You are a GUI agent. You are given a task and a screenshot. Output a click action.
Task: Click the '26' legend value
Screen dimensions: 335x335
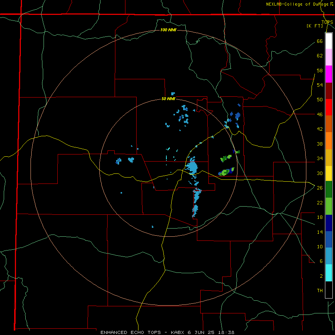320,188
